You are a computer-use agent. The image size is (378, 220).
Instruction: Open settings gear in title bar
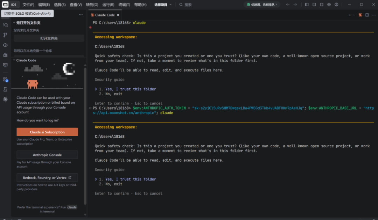pyautogui.click(x=329, y=5)
